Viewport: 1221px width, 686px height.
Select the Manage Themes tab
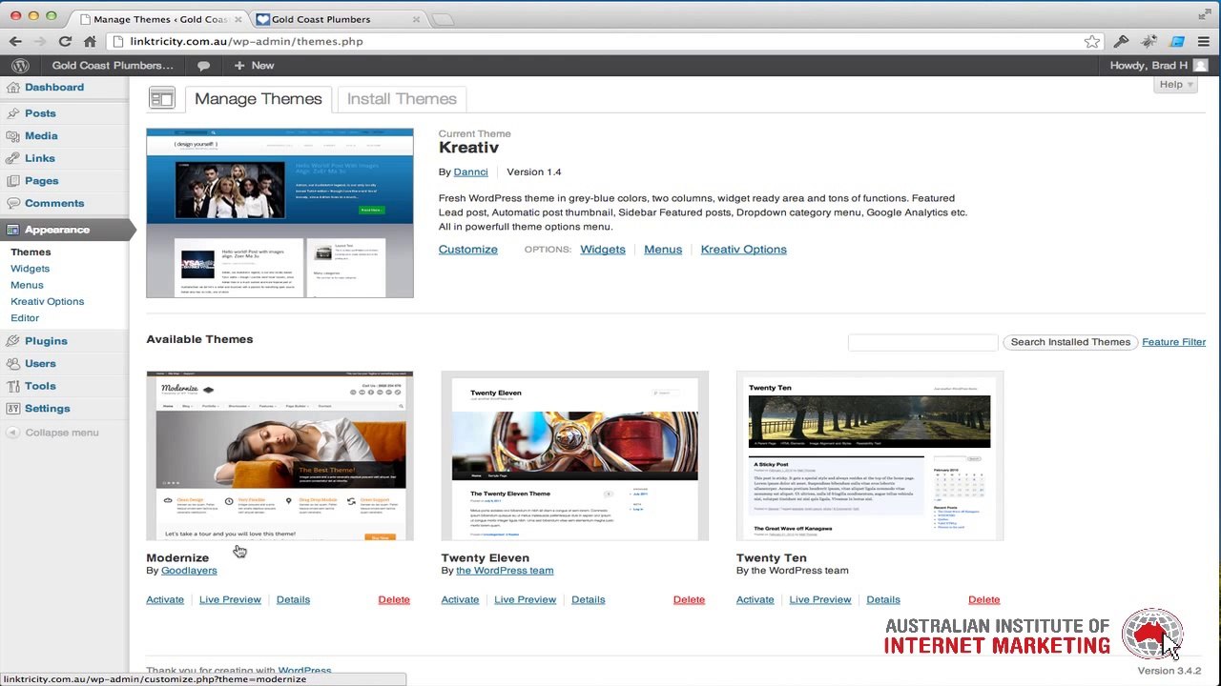tap(259, 99)
